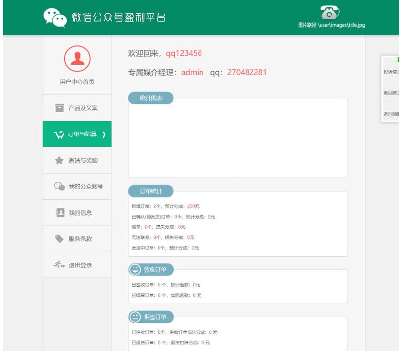Click the WeChat logo icon
The width and height of the screenshot is (402, 351).
tap(56, 16)
